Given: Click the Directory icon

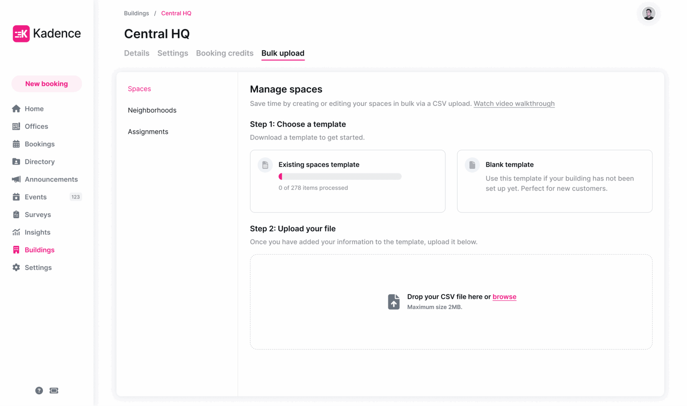Looking at the screenshot, I should click(x=16, y=161).
